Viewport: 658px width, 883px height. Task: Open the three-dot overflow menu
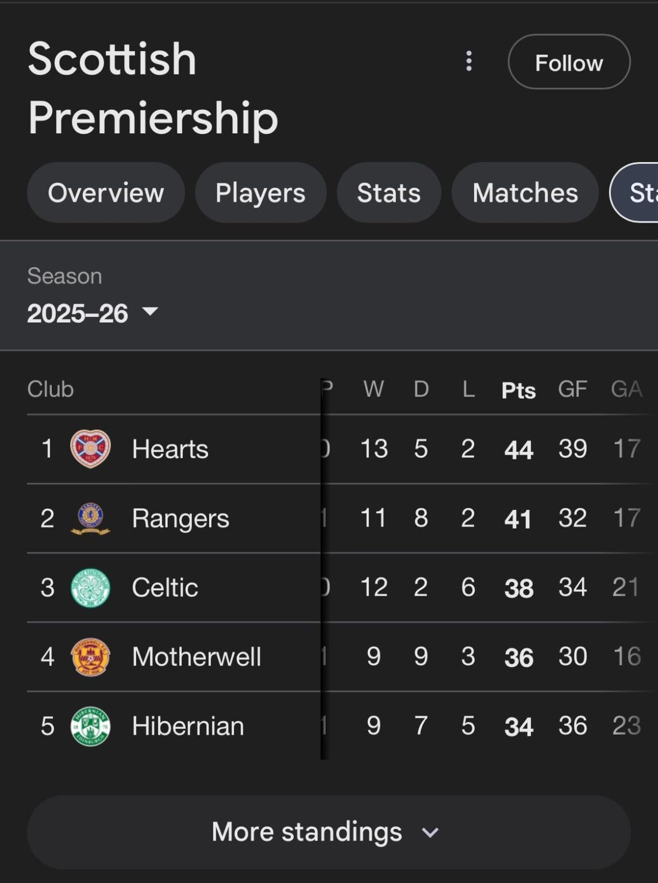(468, 62)
